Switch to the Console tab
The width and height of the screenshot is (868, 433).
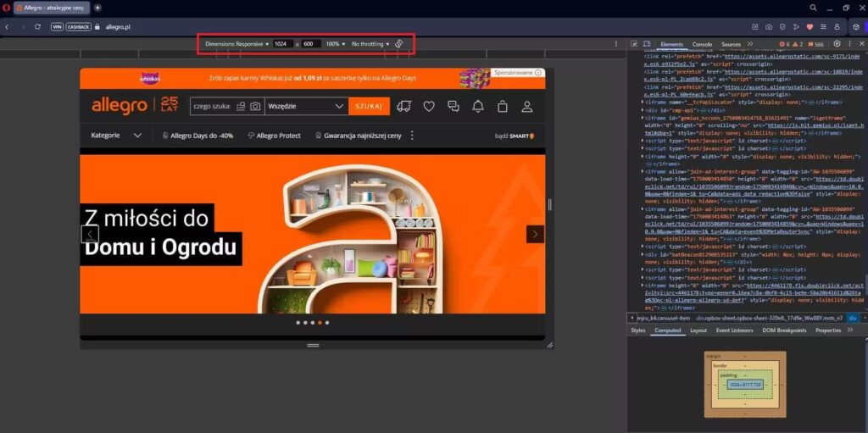(702, 44)
